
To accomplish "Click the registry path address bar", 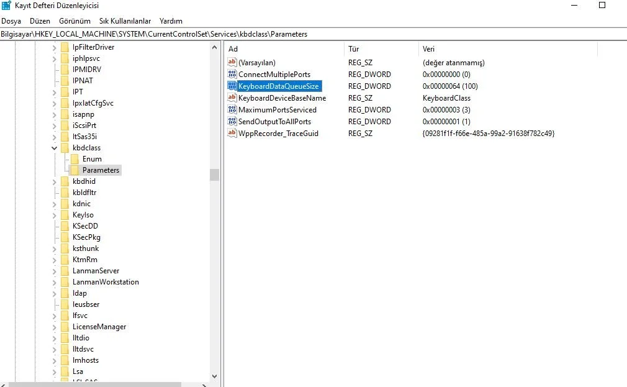I will tap(313, 34).
